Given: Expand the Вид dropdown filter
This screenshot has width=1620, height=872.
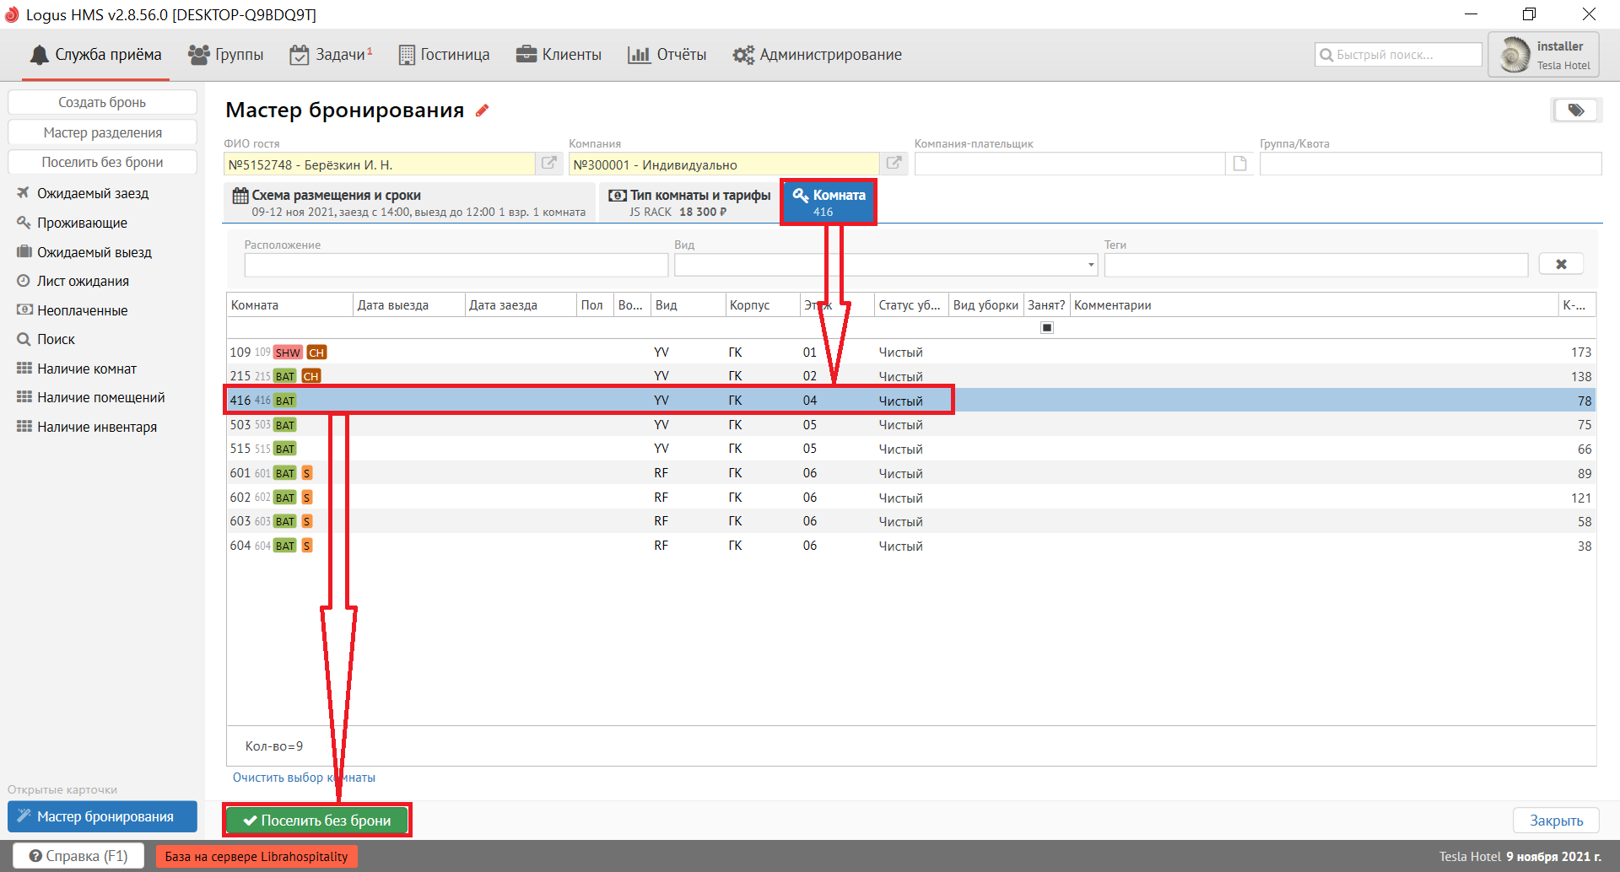Looking at the screenshot, I should coord(1090,265).
